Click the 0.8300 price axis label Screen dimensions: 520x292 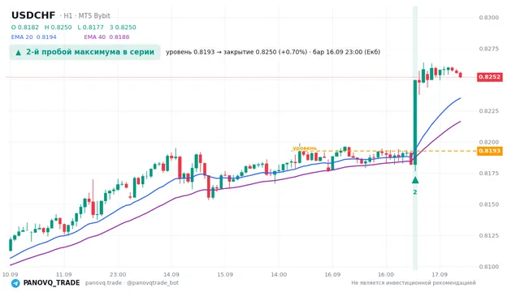pyautogui.click(x=489, y=18)
